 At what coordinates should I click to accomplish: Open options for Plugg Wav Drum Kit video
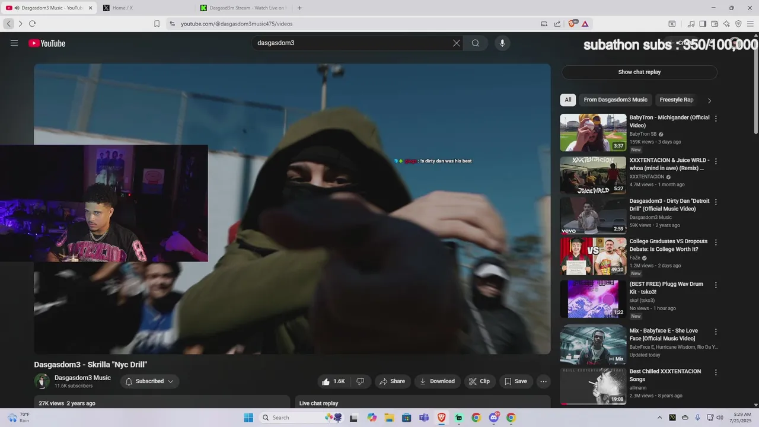pos(716,285)
